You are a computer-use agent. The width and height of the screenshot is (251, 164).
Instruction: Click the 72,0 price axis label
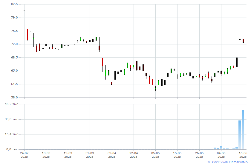[14, 44]
